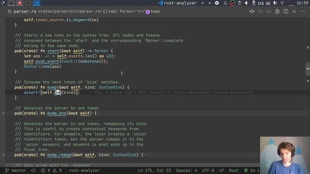310x174 pixels.
Task: Go to previous change icon in editor toolbar
Action: (x=261, y=12)
